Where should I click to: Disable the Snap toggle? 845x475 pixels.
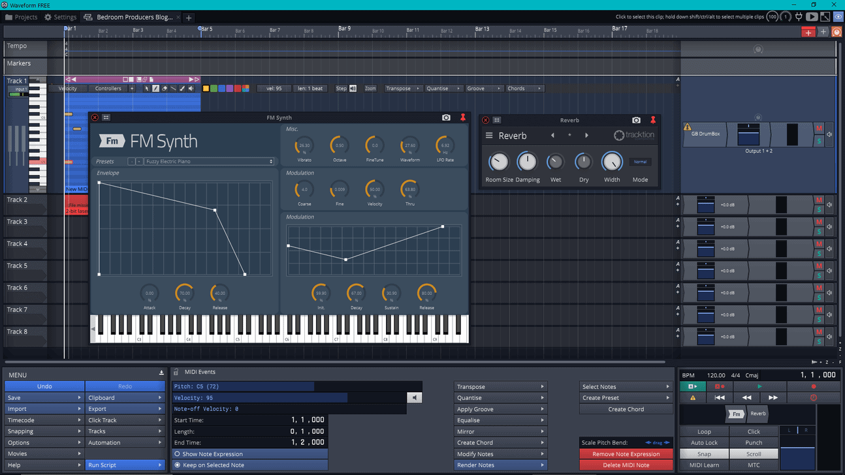tap(704, 454)
